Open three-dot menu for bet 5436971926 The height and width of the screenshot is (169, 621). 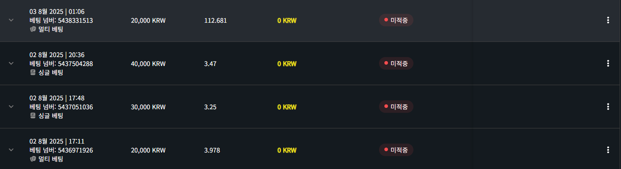pos(608,150)
